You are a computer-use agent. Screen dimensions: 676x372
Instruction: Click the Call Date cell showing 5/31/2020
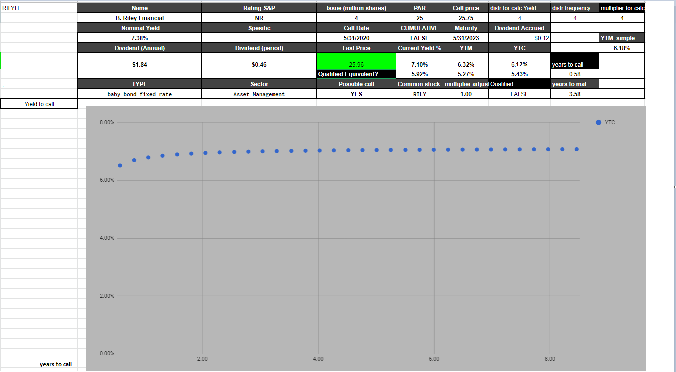click(356, 38)
